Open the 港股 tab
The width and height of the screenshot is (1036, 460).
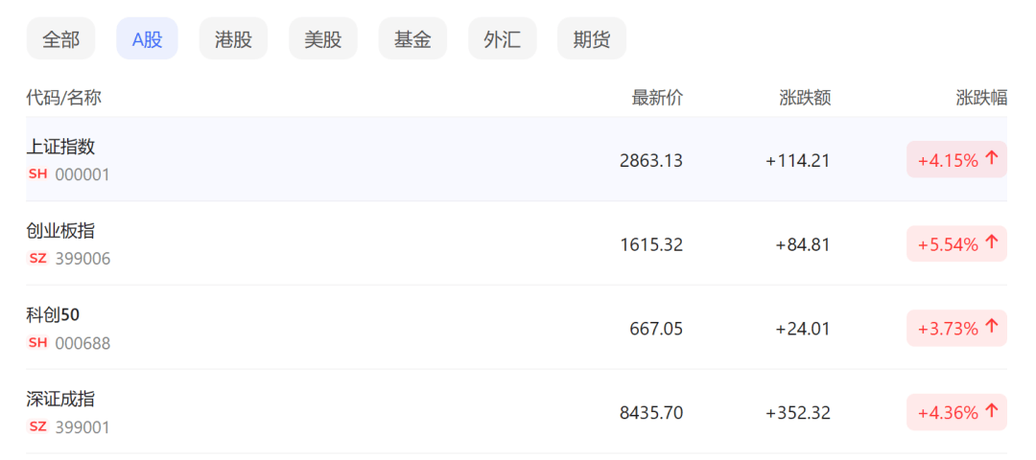point(233,39)
